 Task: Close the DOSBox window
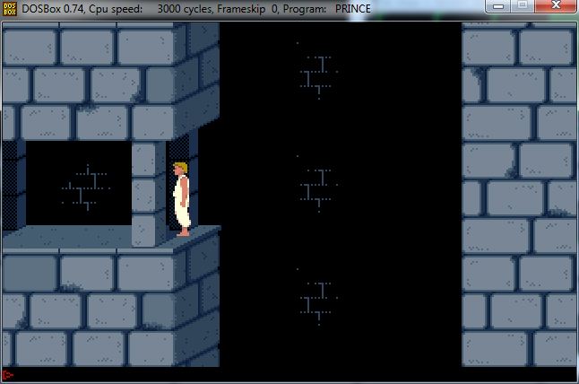556,6
